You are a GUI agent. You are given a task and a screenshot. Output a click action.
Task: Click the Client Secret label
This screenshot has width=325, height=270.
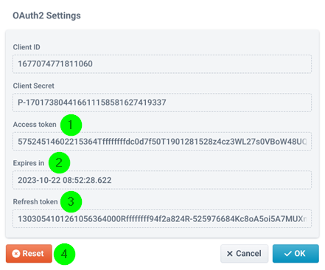pyautogui.click(x=34, y=86)
